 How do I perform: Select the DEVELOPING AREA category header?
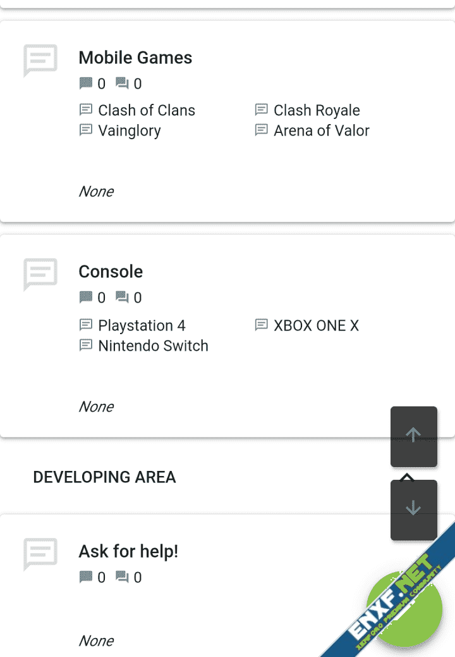point(104,477)
